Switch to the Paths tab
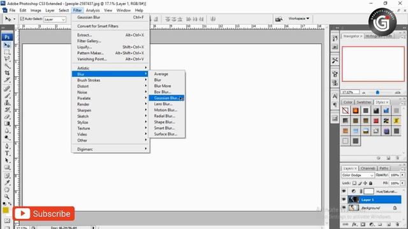 pos(384,168)
